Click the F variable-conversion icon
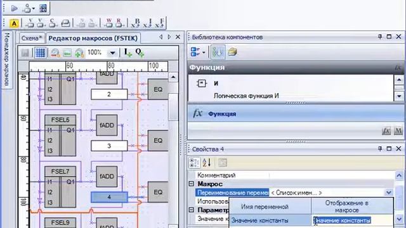Screen dimensions: 406x228 point(159,23)
